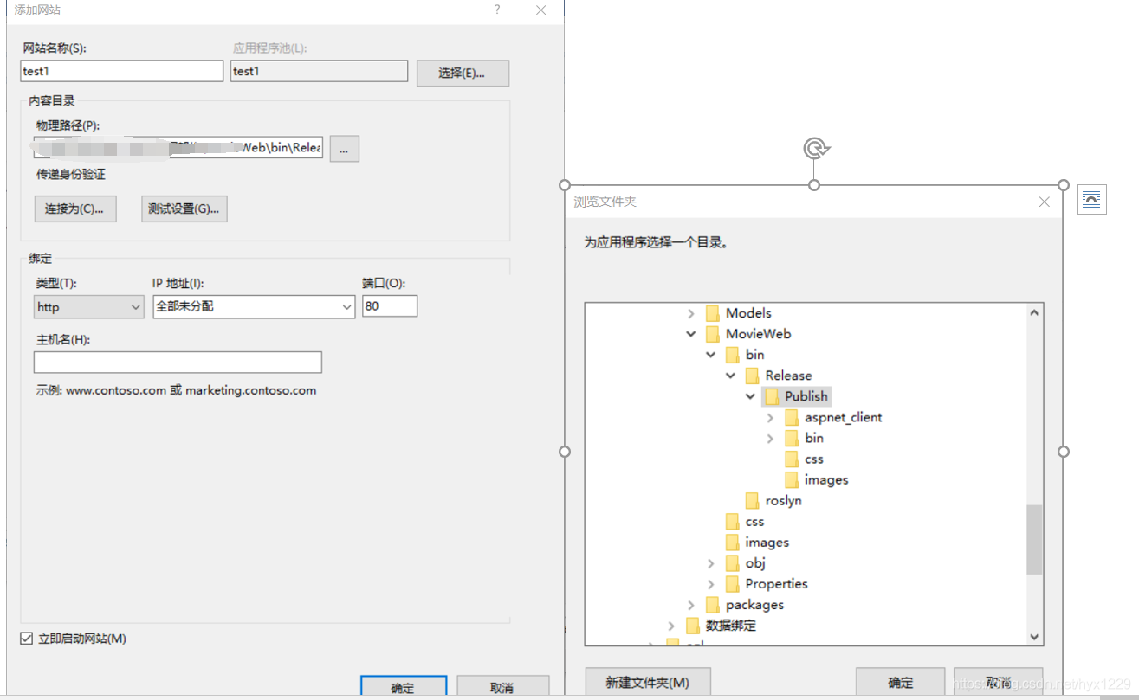This screenshot has height=700, width=1139.
Task: Click the folder icon next to roslyn
Action: click(x=752, y=500)
